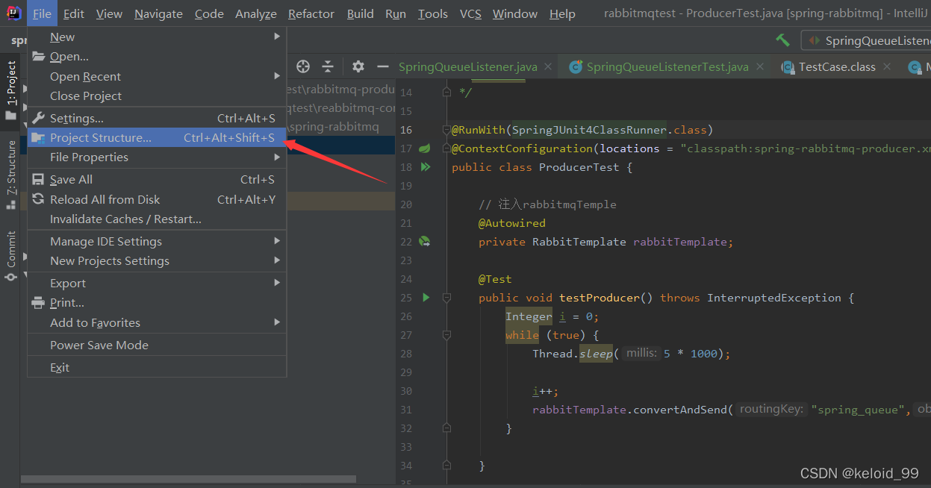The height and width of the screenshot is (488, 931).
Task: Open the Help menu
Action: (562, 13)
